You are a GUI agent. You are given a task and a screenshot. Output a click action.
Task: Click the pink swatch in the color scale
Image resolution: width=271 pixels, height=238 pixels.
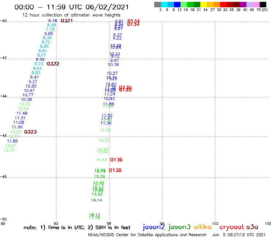click(256, 4)
